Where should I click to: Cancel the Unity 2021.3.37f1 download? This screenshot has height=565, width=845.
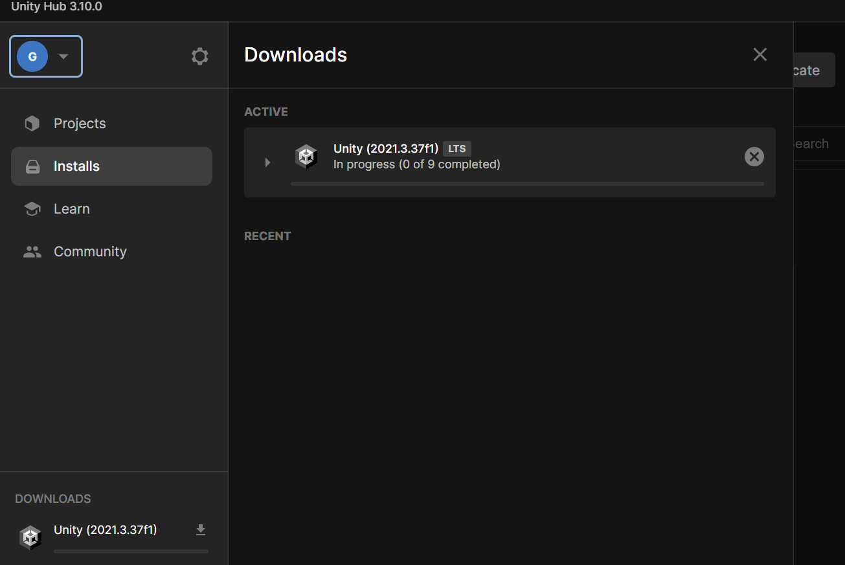pos(754,157)
